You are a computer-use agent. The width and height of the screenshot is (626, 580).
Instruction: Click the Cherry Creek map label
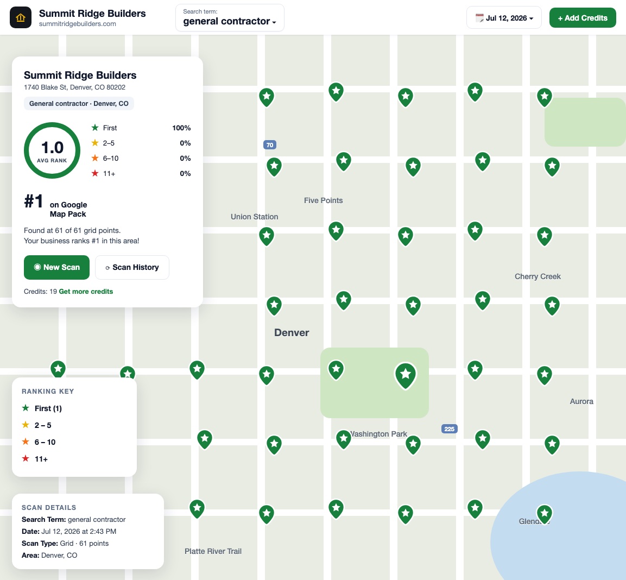[x=538, y=276]
